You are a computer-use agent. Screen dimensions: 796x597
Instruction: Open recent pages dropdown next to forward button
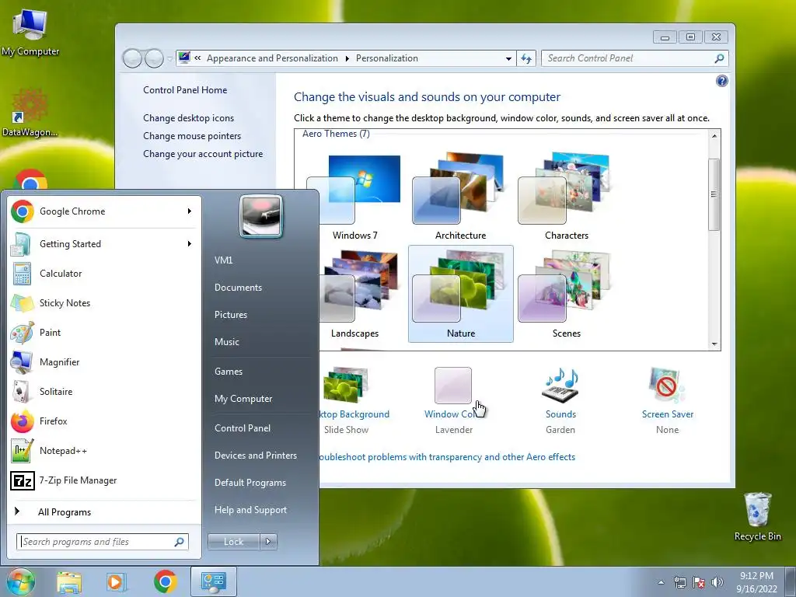tap(169, 59)
